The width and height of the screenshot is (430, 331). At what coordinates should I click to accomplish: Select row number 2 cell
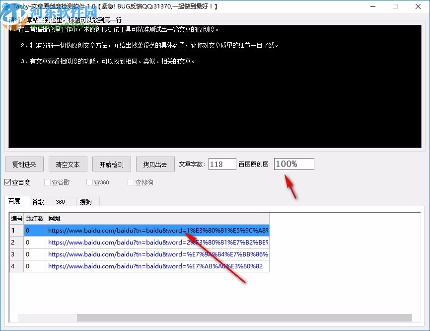[16, 243]
